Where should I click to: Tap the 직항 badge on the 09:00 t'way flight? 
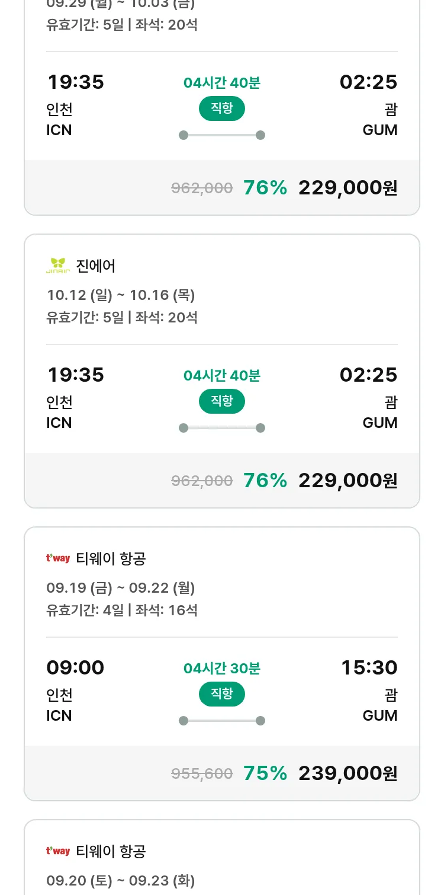(222, 694)
